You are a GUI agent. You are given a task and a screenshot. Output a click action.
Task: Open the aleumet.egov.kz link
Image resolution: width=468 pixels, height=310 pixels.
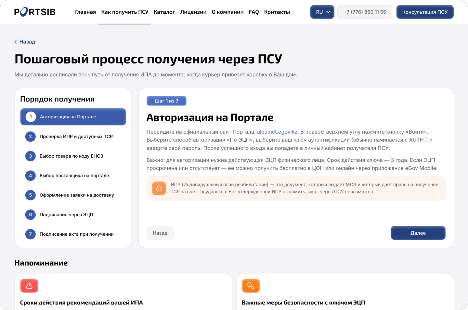tap(277, 132)
